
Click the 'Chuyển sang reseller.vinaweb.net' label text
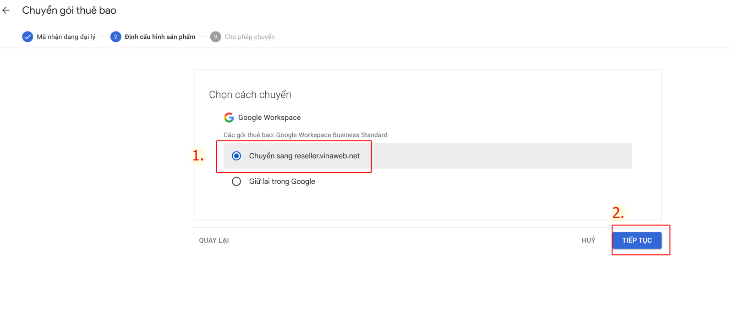tap(304, 156)
